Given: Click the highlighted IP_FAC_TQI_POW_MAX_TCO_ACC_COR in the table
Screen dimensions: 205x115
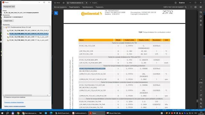Looking at the screenshot, I should click(92, 69).
